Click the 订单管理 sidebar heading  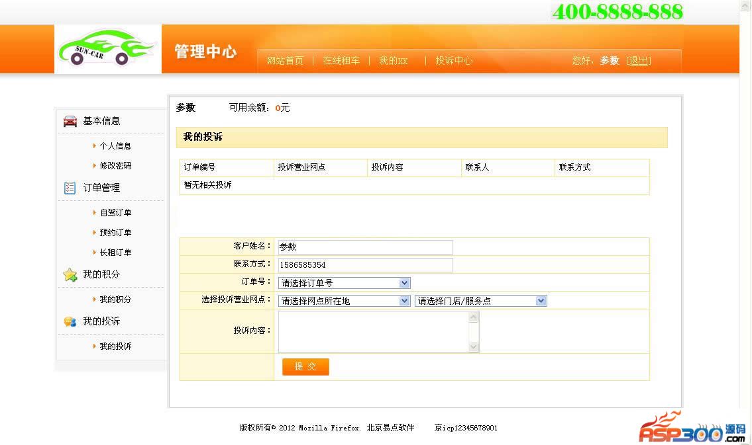101,188
